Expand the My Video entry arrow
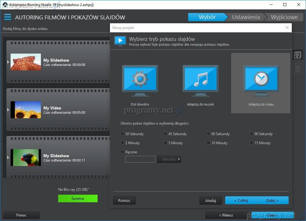This screenshot has width=306, height=221. pyautogui.click(x=8, y=110)
